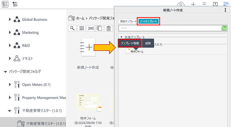Screen dimensions: 231x127
Task: Select Open Meteo (0.1) label
Action: tap(36, 85)
